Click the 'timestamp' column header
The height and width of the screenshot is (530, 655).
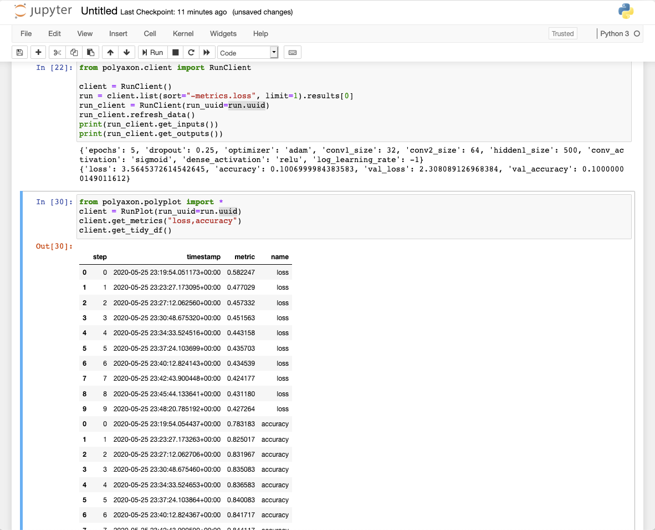[x=203, y=257]
